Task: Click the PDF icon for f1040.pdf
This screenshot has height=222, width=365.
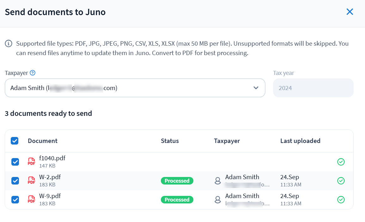Action: [32, 162]
